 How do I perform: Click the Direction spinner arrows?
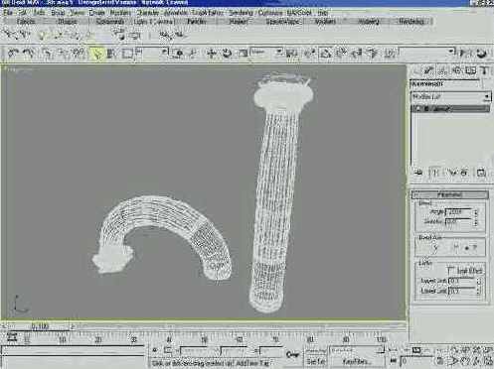point(476,222)
